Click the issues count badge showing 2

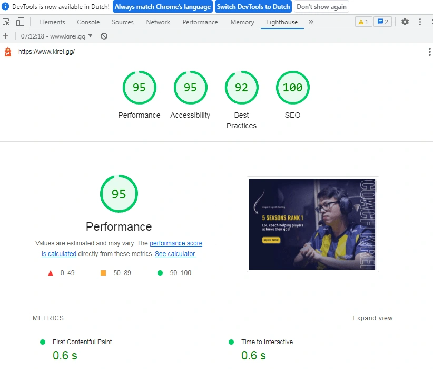click(x=383, y=22)
